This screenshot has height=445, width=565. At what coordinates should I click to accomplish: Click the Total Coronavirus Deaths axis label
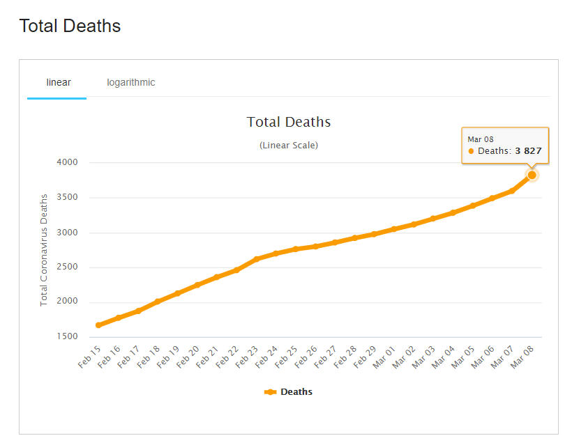(x=44, y=251)
